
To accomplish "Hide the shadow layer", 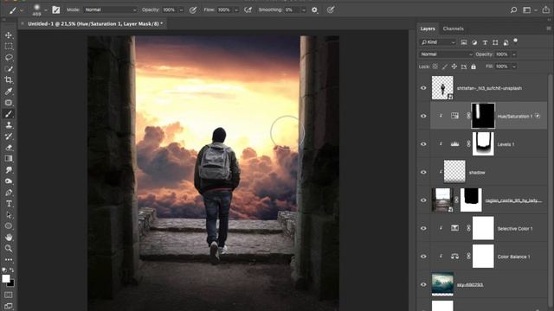I will 423,172.
